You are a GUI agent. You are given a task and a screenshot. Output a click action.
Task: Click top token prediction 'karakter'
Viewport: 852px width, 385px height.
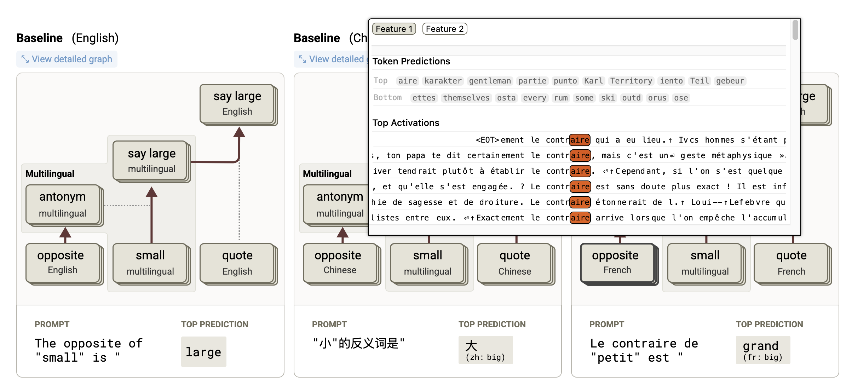click(443, 81)
